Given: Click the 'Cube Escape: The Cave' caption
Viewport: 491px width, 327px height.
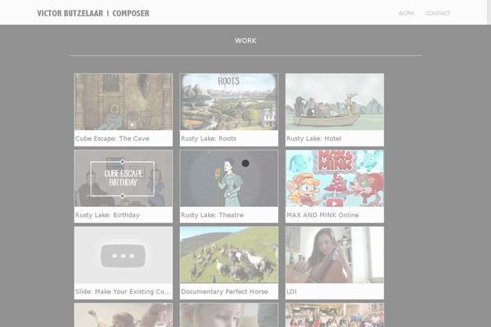Looking at the screenshot, I should click(x=112, y=138).
